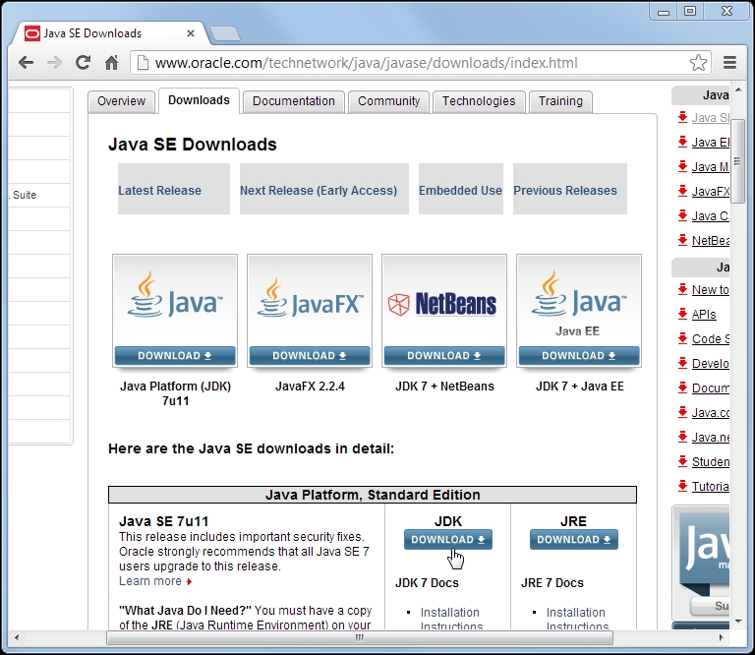Jump to Latest Release link
This screenshot has width=755, height=655.
coord(160,190)
